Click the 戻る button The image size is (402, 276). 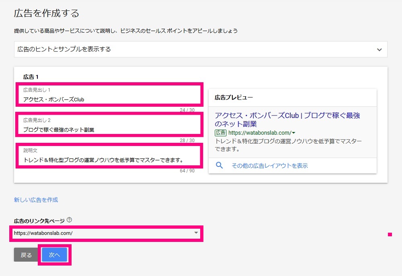click(x=26, y=255)
